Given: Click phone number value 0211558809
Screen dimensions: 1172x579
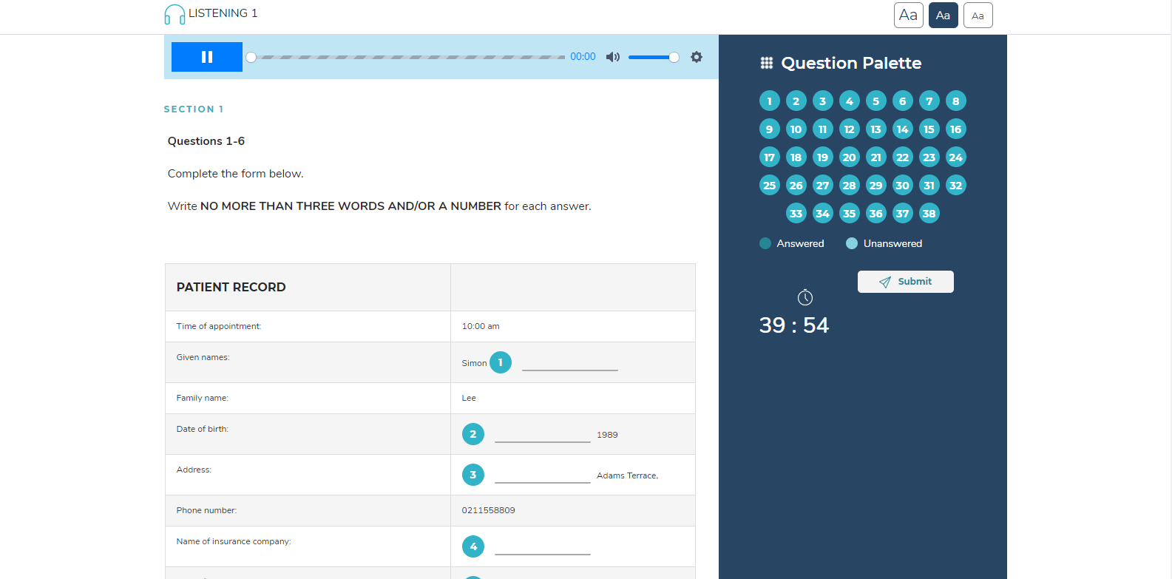Looking at the screenshot, I should click(488, 510).
